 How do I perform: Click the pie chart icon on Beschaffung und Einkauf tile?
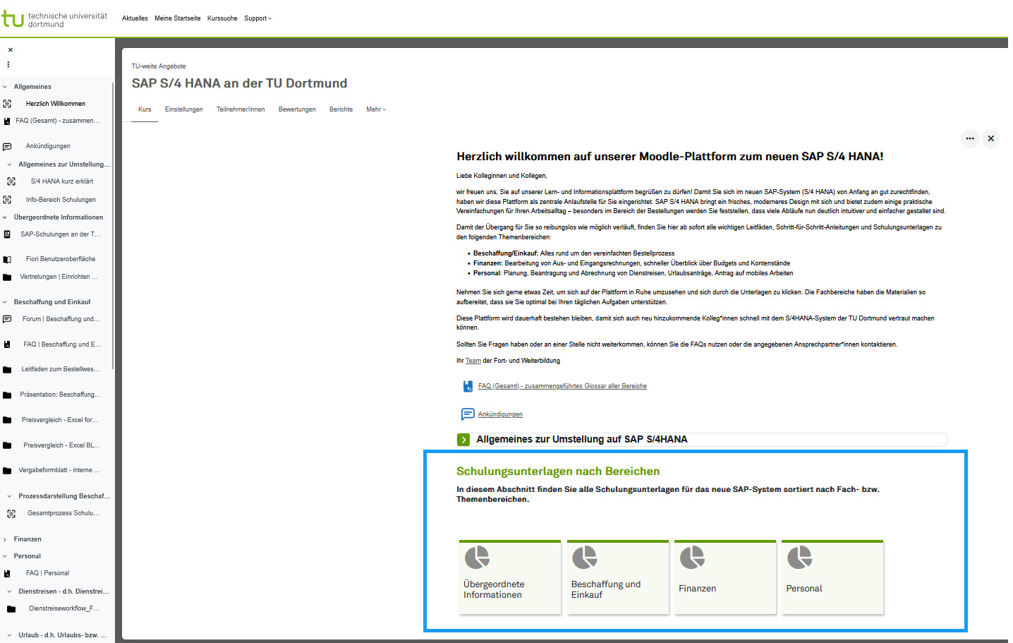pyautogui.click(x=585, y=558)
